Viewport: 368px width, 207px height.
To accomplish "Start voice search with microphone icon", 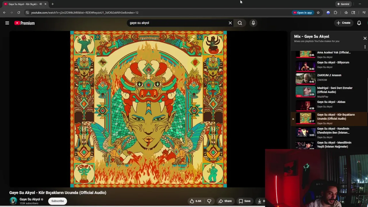I will (x=253, y=23).
